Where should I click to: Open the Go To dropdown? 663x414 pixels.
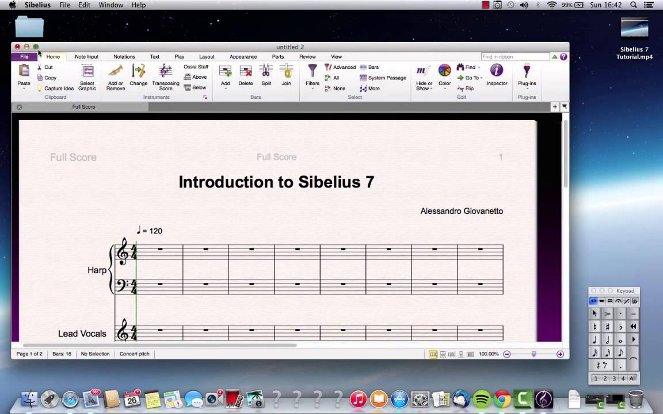coord(481,78)
